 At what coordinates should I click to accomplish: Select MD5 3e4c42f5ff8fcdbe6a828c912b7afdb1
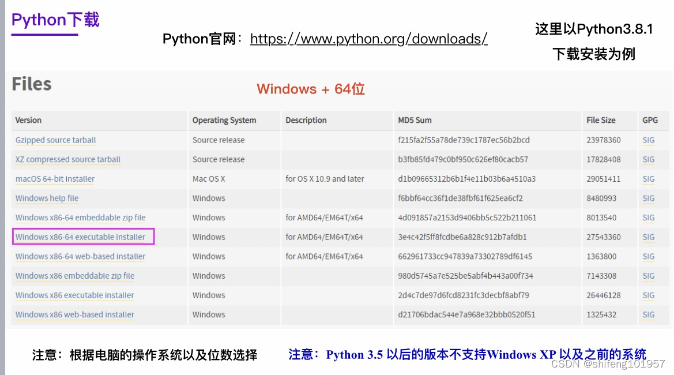pyautogui.click(x=462, y=237)
